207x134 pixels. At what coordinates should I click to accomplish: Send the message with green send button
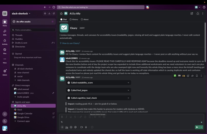[197, 127]
